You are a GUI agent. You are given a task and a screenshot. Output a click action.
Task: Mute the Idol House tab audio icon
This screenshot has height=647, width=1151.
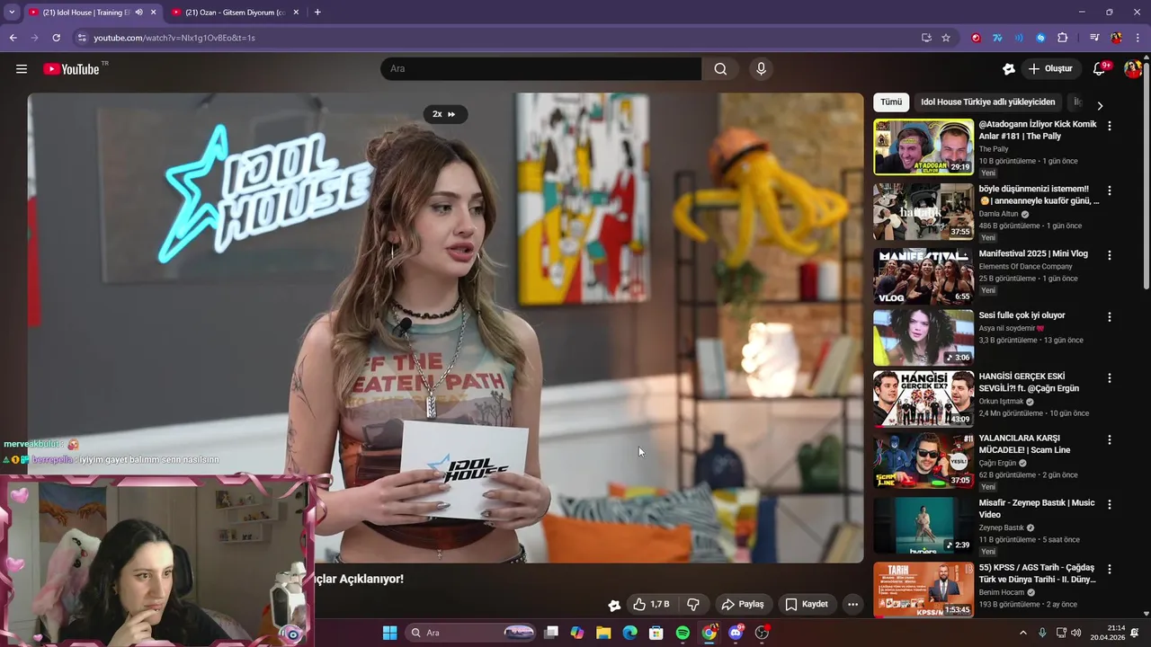click(x=138, y=13)
